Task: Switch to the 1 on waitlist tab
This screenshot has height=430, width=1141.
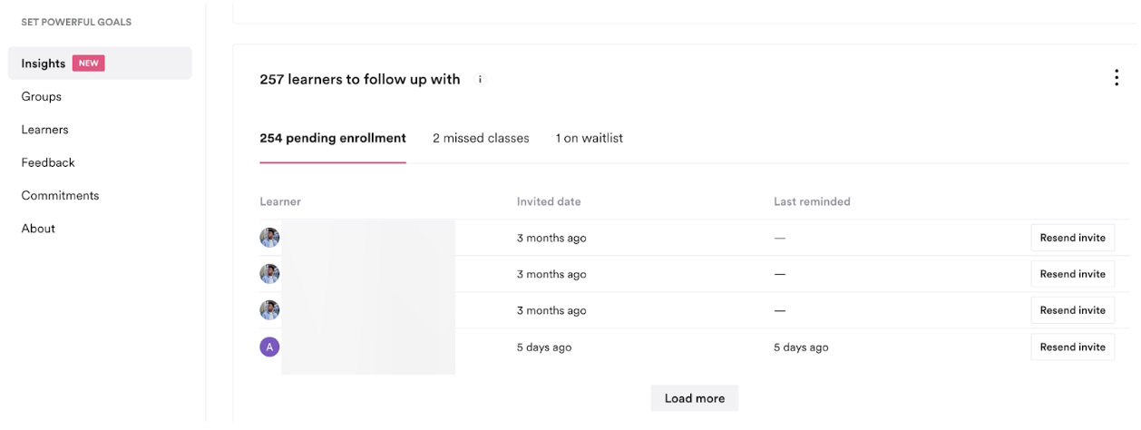Action: tap(590, 139)
